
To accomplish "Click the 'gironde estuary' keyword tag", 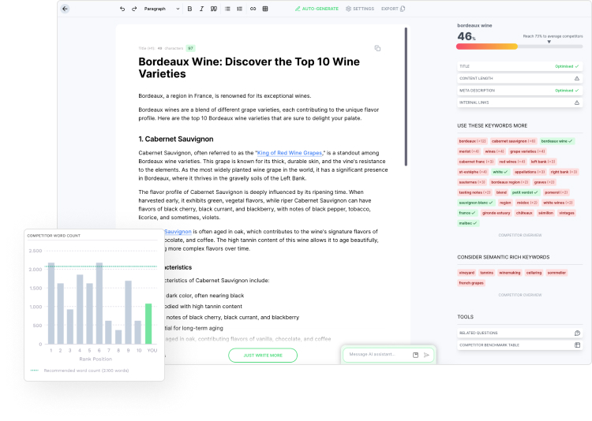I will tap(496, 213).
